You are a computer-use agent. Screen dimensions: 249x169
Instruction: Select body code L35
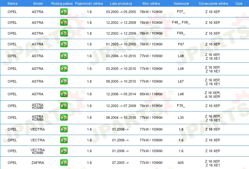point(181,118)
